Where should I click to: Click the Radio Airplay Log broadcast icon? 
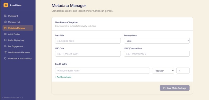[5, 40]
